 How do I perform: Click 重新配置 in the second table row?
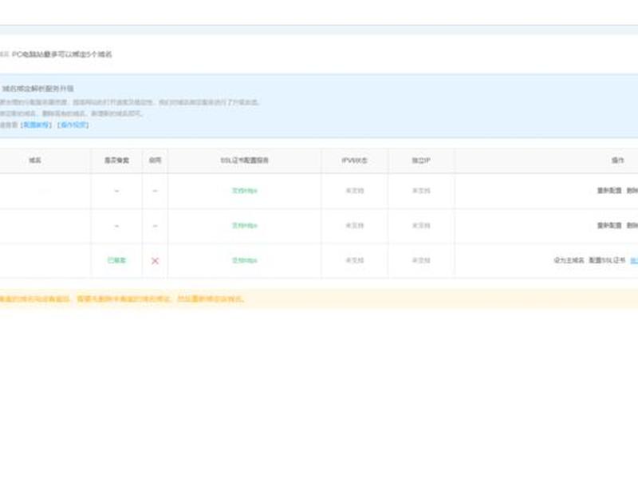coord(609,226)
